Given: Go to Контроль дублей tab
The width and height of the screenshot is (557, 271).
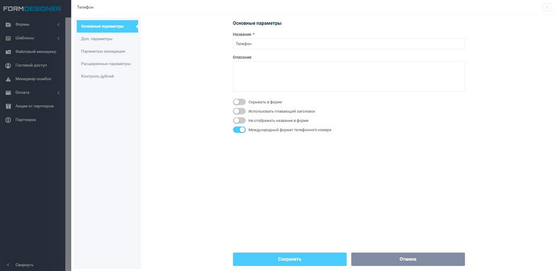Looking at the screenshot, I should tap(97, 76).
